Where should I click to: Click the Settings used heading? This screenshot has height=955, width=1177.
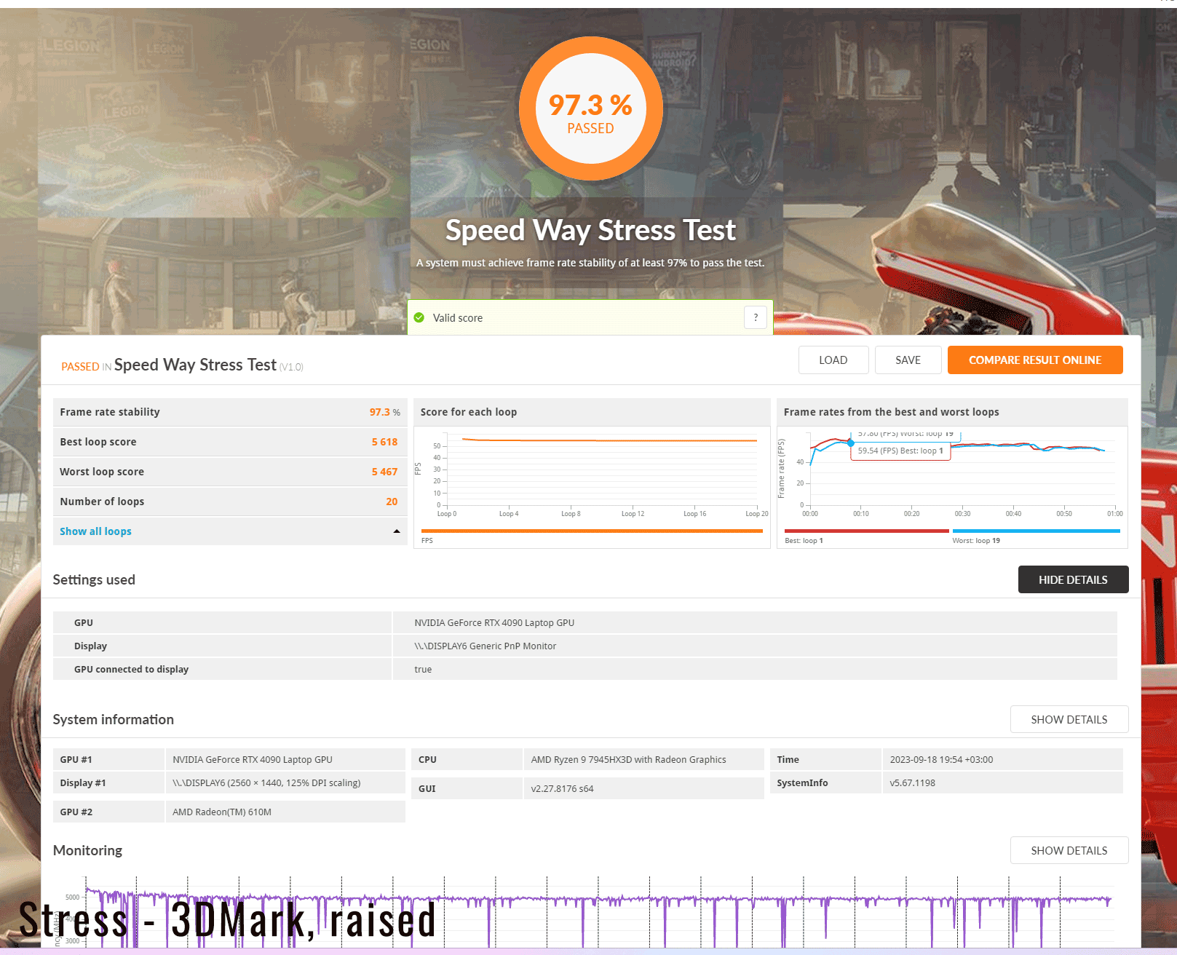tap(94, 579)
